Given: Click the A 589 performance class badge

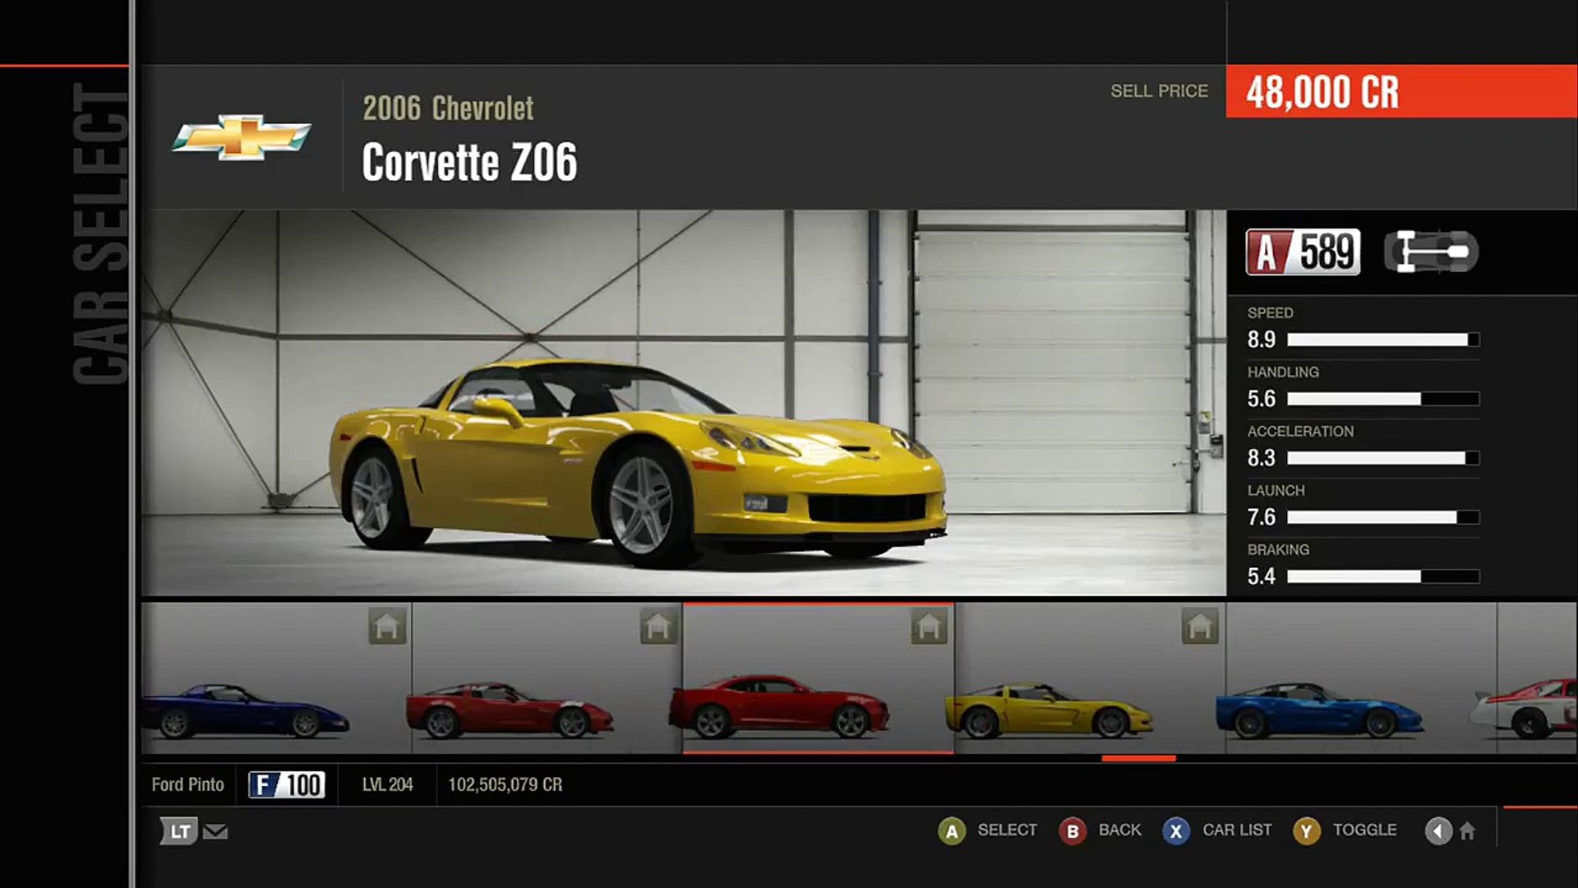Looking at the screenshot, I should (x=1303, y=252).
